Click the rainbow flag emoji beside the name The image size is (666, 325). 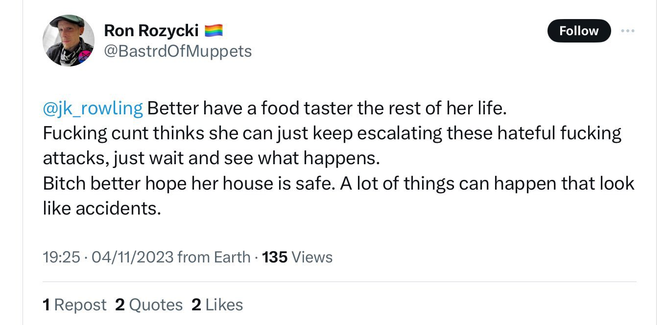click(x=213, y=30)
